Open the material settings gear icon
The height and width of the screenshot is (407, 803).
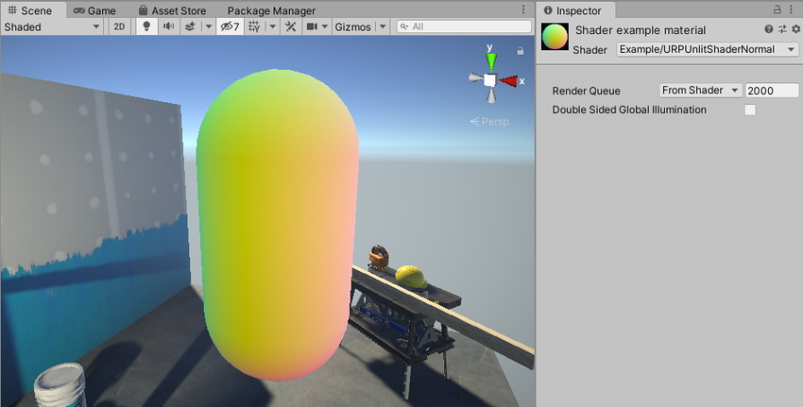[794, 30]
